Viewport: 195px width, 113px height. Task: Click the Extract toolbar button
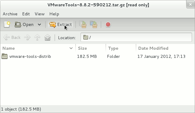click(x=60, y=24)
